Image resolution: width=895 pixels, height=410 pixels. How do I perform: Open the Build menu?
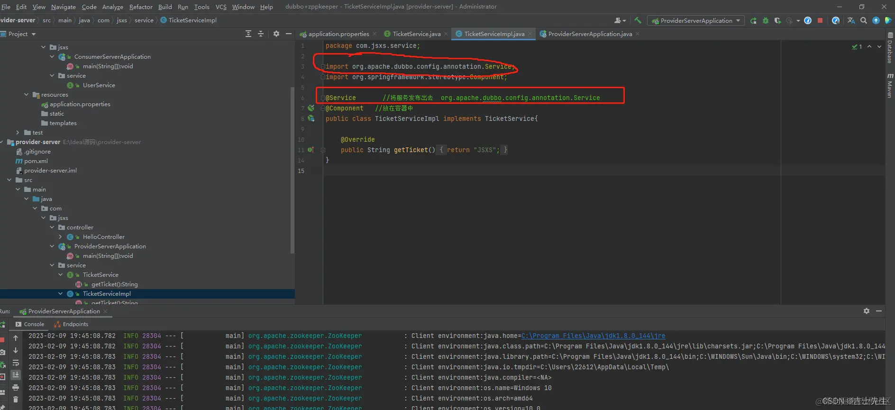165,7
